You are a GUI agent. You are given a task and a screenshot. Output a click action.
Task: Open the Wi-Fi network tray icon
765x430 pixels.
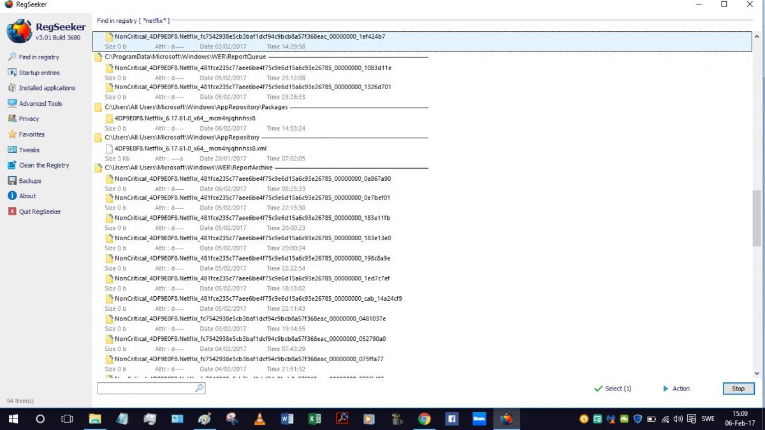point(665,419)
